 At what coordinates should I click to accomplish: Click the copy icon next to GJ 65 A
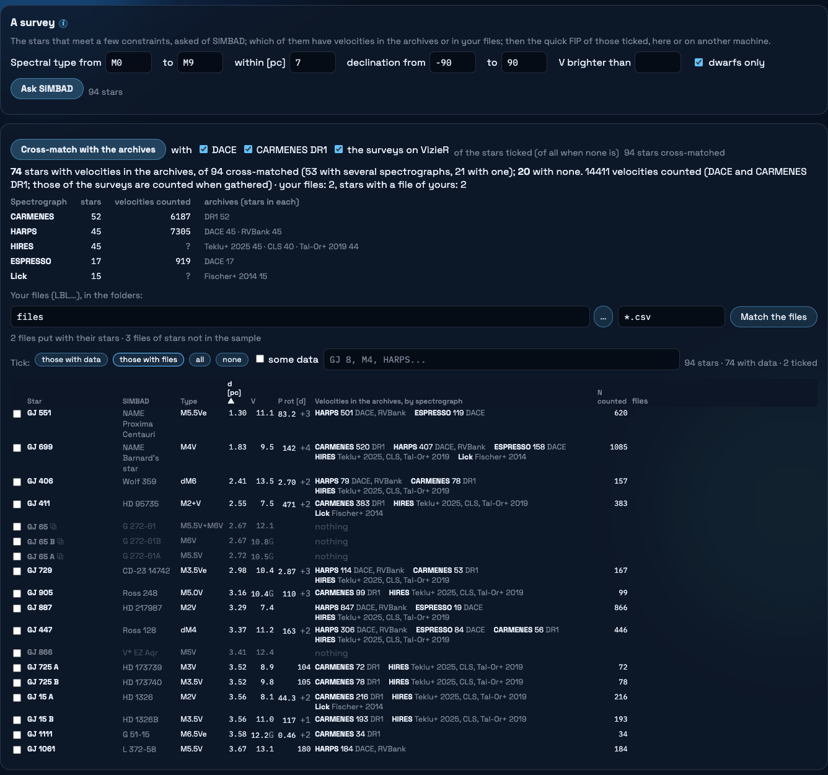(x=60, y=557)
